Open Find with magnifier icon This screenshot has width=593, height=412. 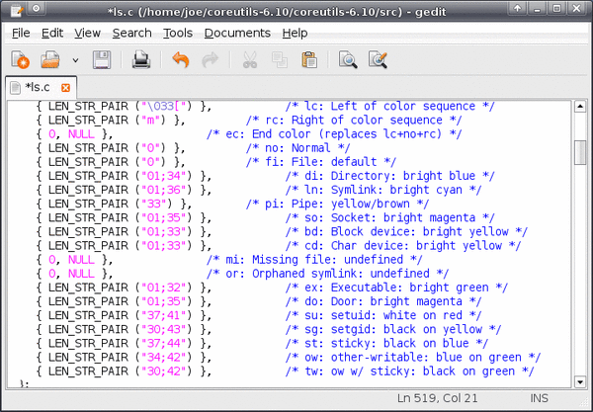(348, 59)
